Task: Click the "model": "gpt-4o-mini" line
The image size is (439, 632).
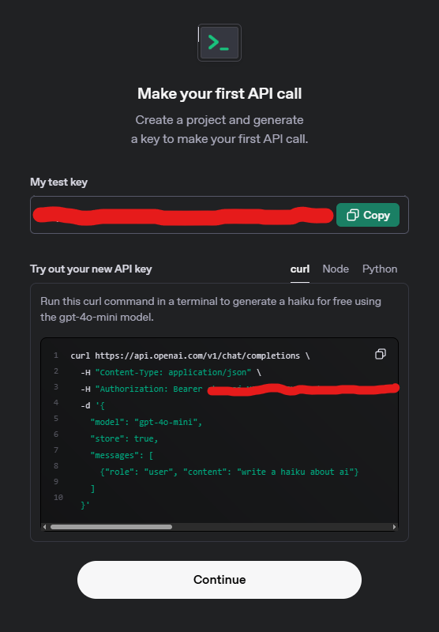Action: (x=146, y=422)
